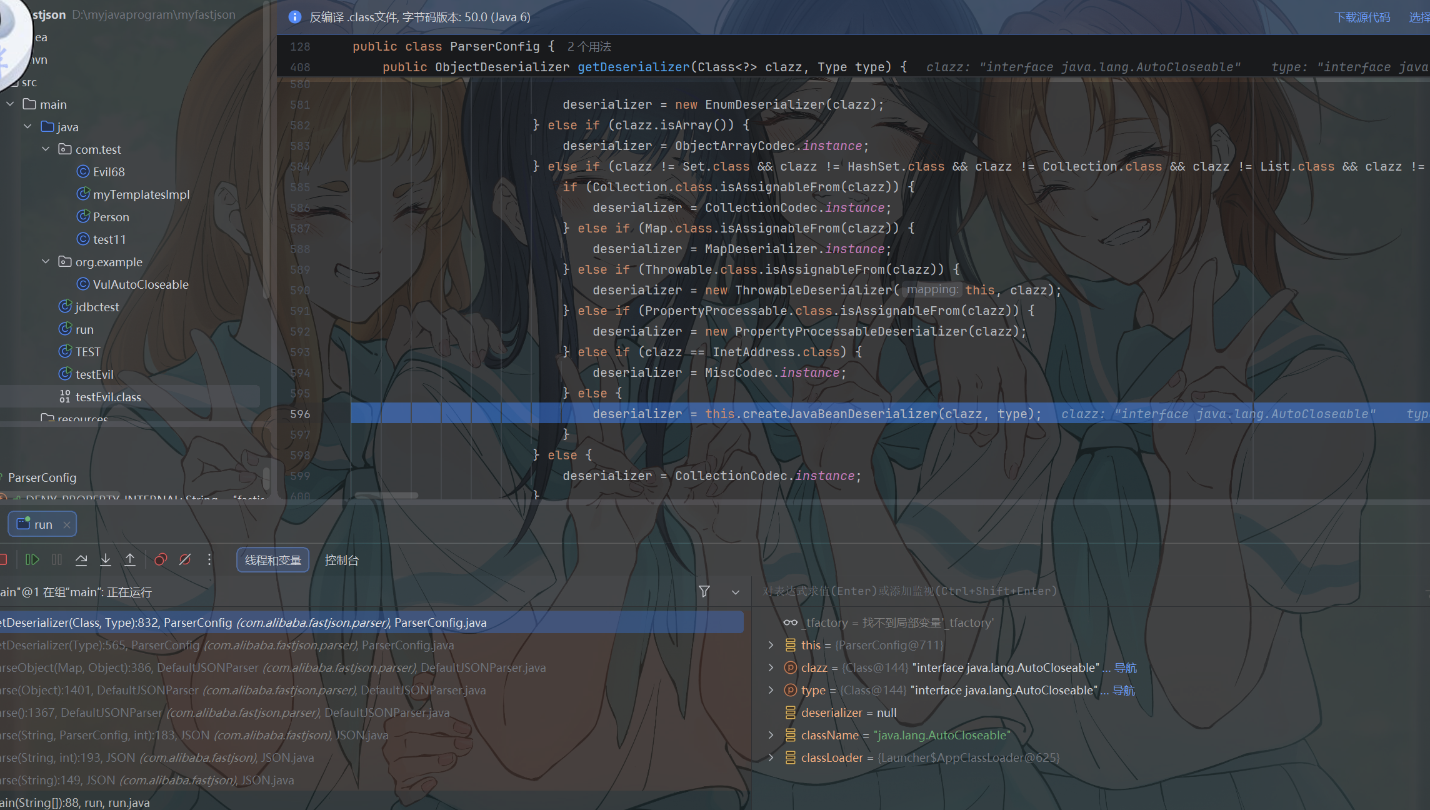
Task: Toggle Mute Breakpoints in debugger toolbar
Action: pos(185,559)
